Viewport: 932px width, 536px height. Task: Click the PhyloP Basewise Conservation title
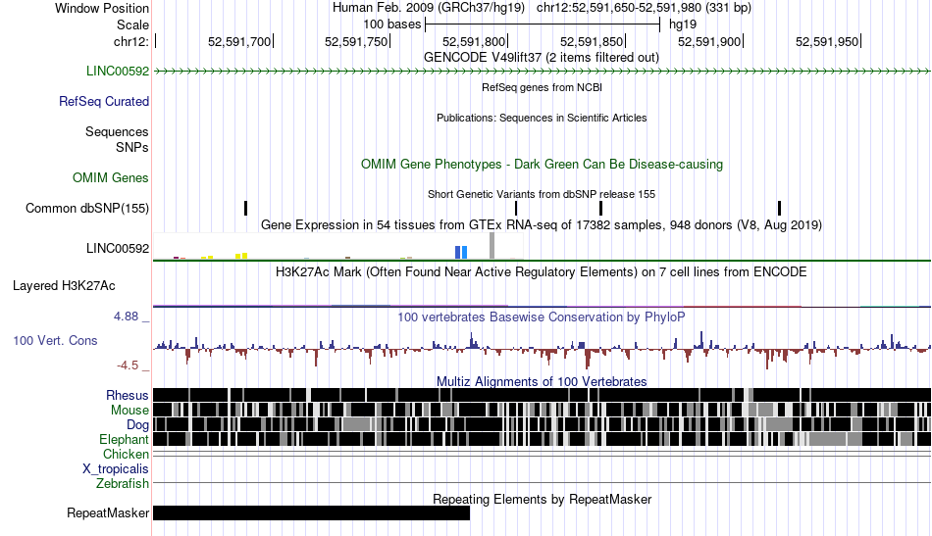[542, 317]
